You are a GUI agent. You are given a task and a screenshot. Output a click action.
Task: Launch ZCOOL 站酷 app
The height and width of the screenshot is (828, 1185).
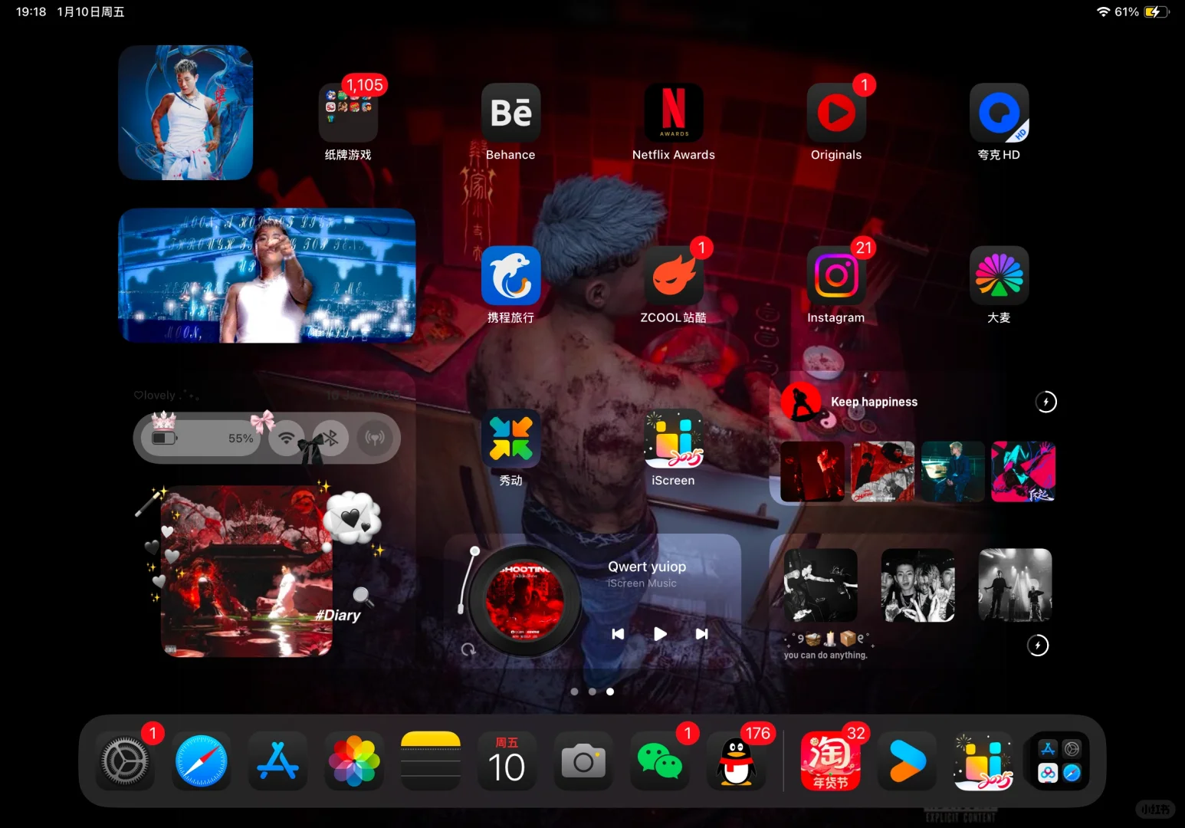[674, 275]
